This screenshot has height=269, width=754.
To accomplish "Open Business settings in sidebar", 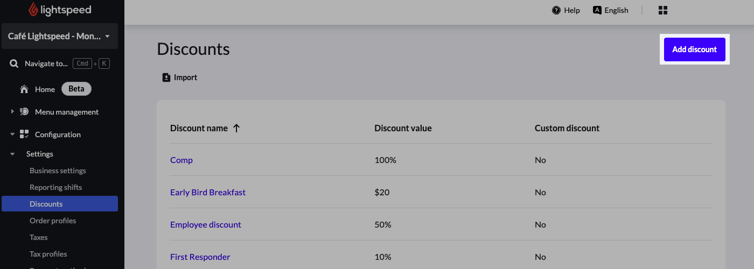I will click(x=58, y=171).
